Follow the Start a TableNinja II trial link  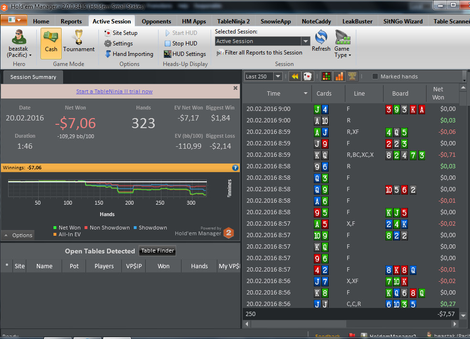coord(114,91)
